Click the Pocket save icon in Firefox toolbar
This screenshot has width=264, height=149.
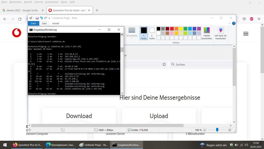coord(244,19)
